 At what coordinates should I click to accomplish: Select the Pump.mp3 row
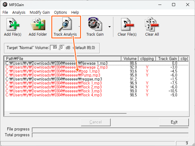point(97,75)
